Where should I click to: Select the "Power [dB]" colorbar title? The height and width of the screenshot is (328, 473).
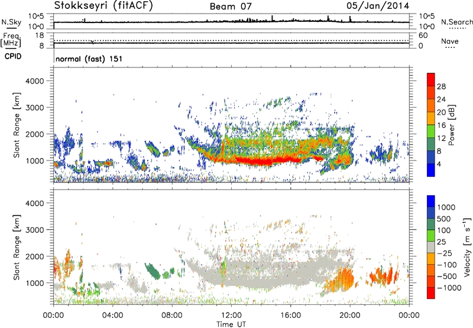pos(451,125)
